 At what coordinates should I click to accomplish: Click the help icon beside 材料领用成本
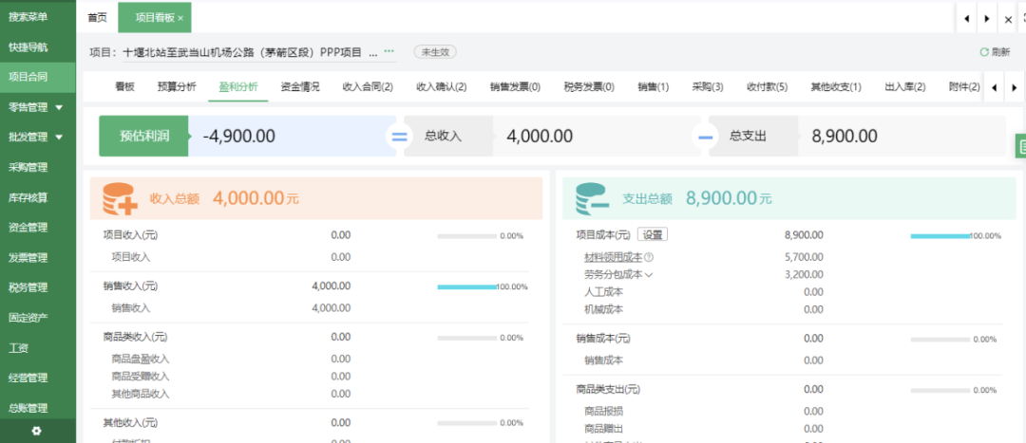pyautogui.click(x=649, y=257)
